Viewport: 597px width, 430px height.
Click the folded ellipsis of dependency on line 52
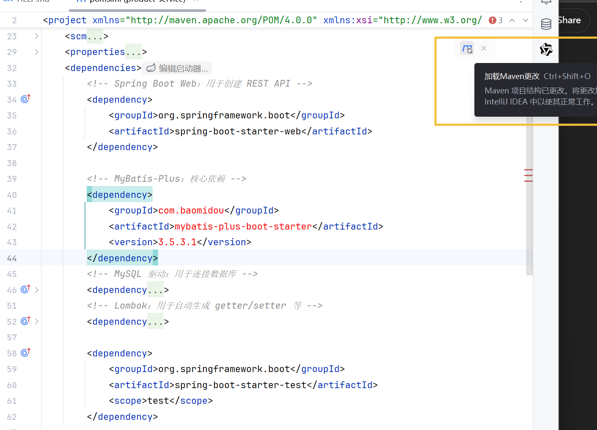tap(155, 322)
